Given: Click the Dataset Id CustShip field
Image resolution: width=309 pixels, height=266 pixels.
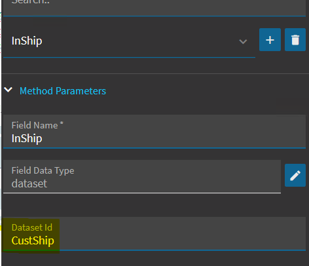Looking at the screenshot, I should [154, 234].
